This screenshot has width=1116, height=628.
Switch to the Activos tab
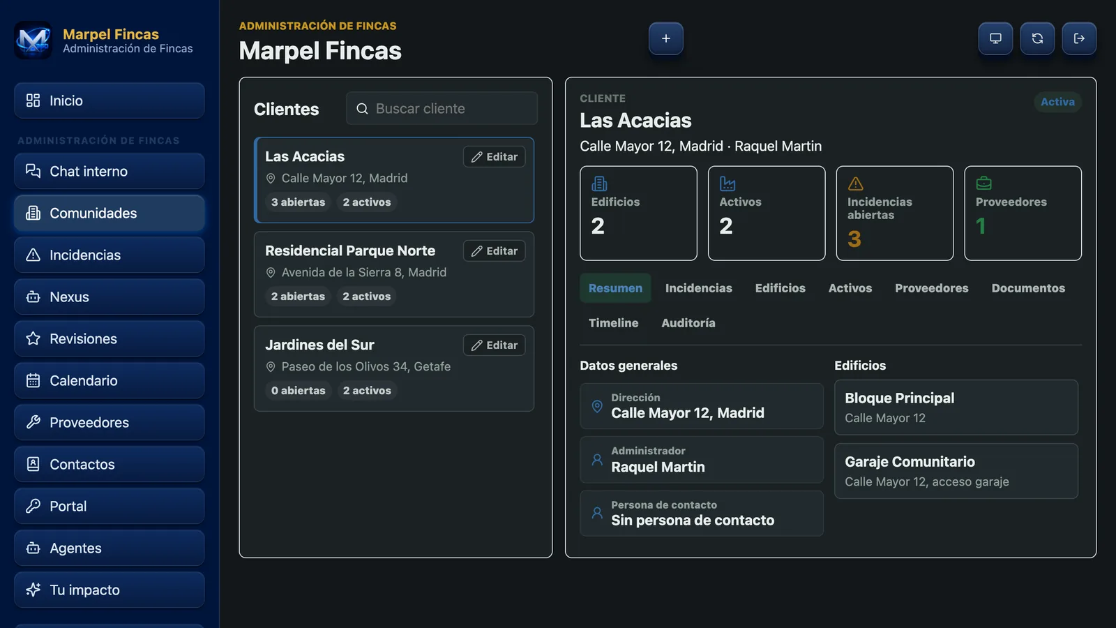[x=850, y=288]
